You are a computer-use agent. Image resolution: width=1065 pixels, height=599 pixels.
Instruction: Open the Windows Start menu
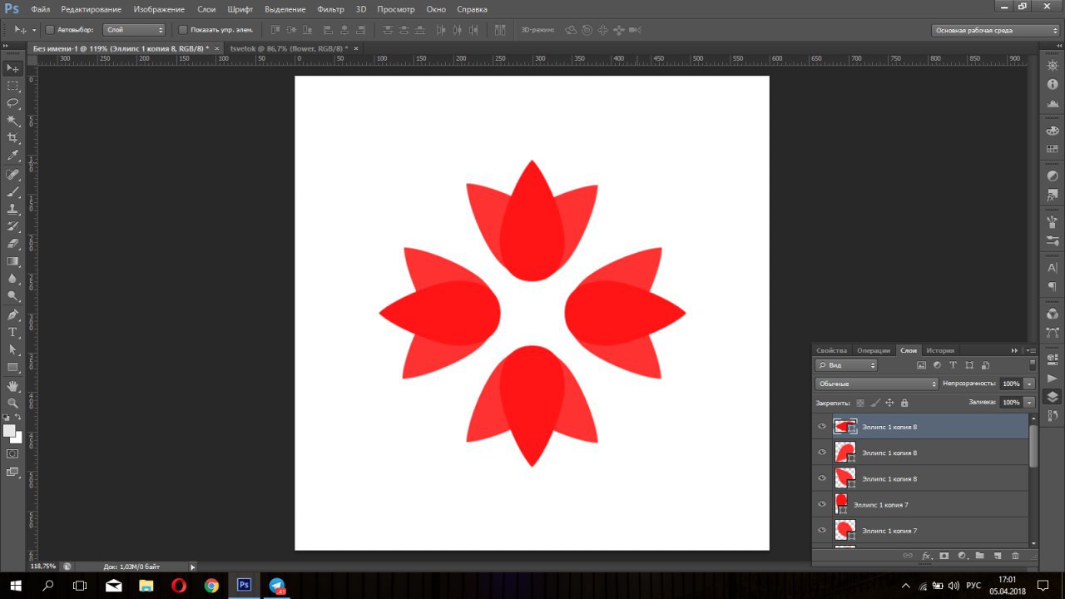16,586
